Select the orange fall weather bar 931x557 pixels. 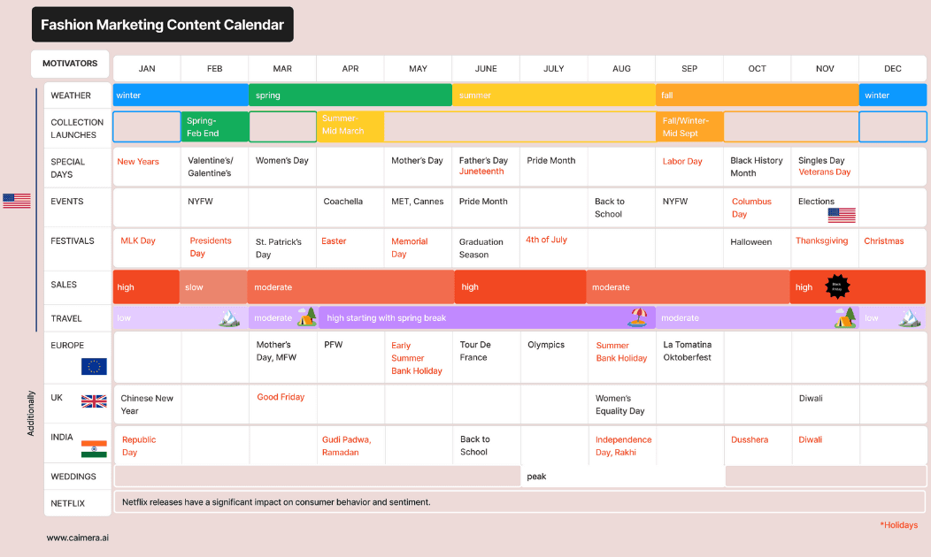757,95
